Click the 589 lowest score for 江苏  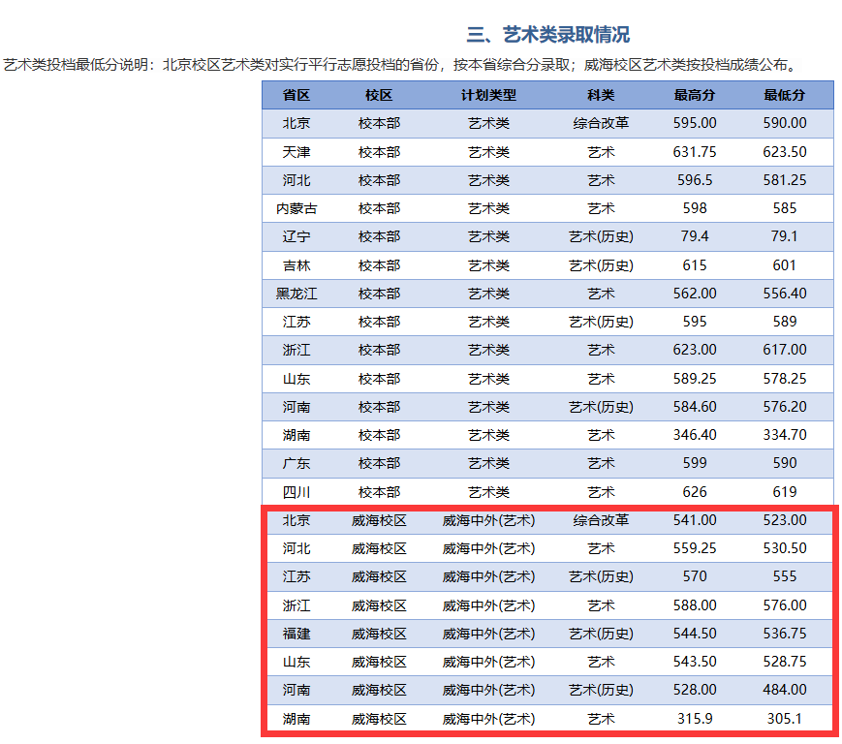coord(785,322)
